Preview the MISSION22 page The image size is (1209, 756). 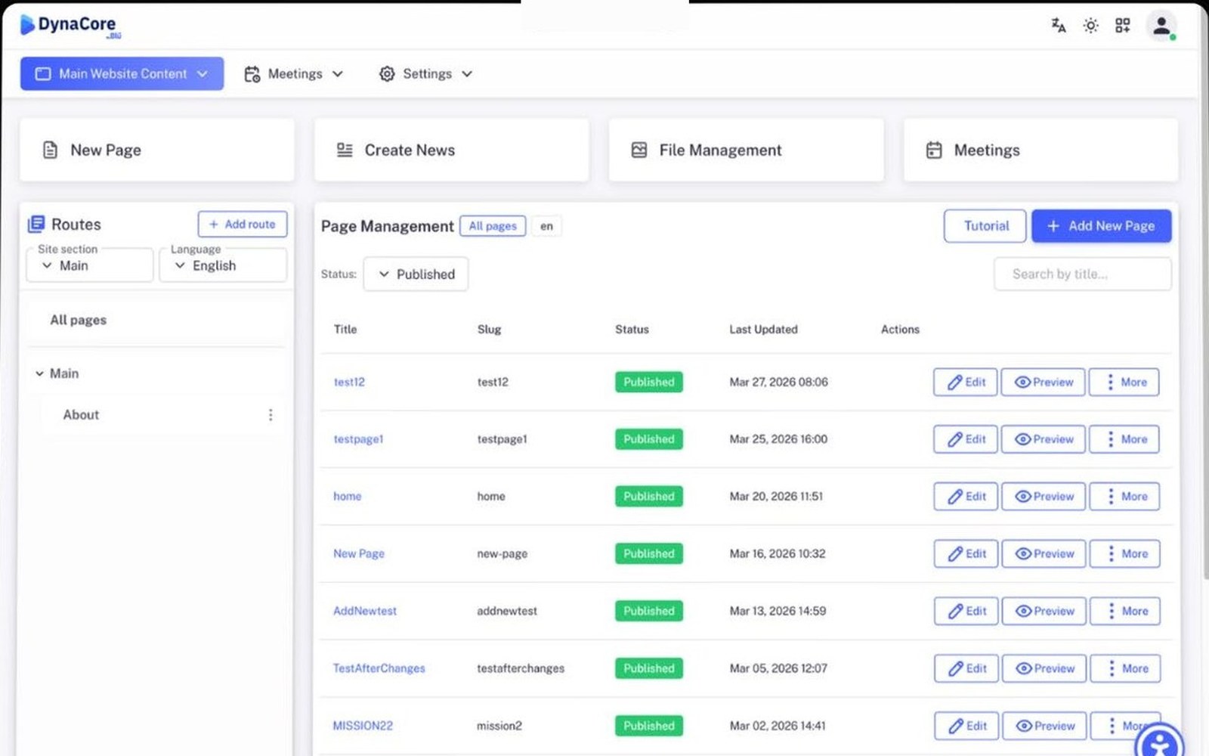[x=1044, y=726]
